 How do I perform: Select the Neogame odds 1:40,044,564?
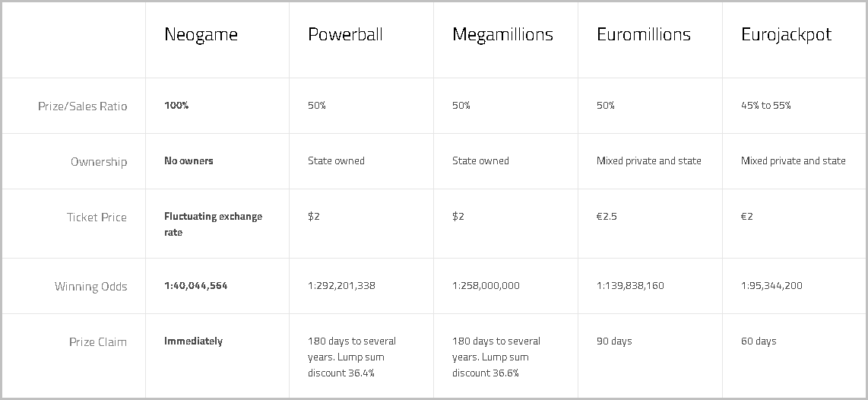pos(195,286)
